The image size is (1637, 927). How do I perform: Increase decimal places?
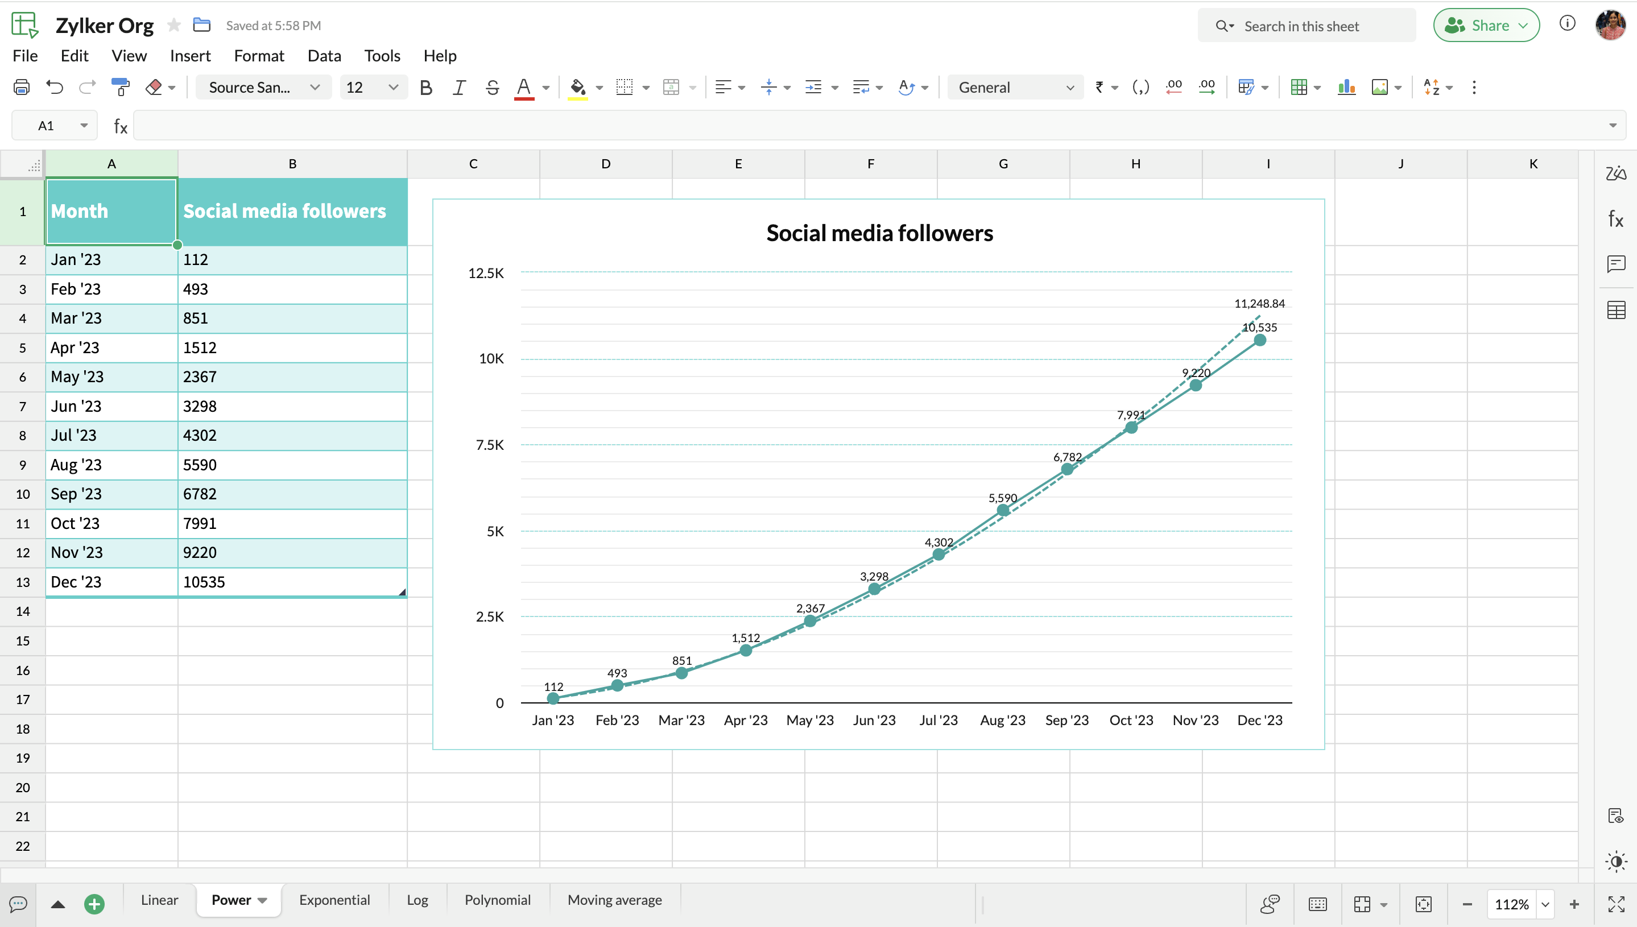click(1206, 87)
